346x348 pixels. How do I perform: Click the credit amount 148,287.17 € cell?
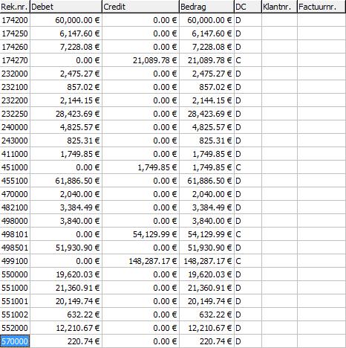click(140, 261)
